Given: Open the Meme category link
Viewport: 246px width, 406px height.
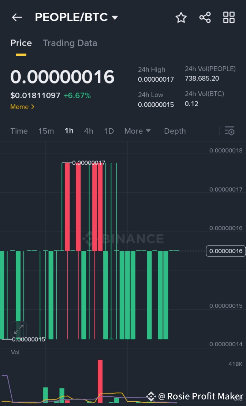Looking at the screenshot, I should coord(22,107).
